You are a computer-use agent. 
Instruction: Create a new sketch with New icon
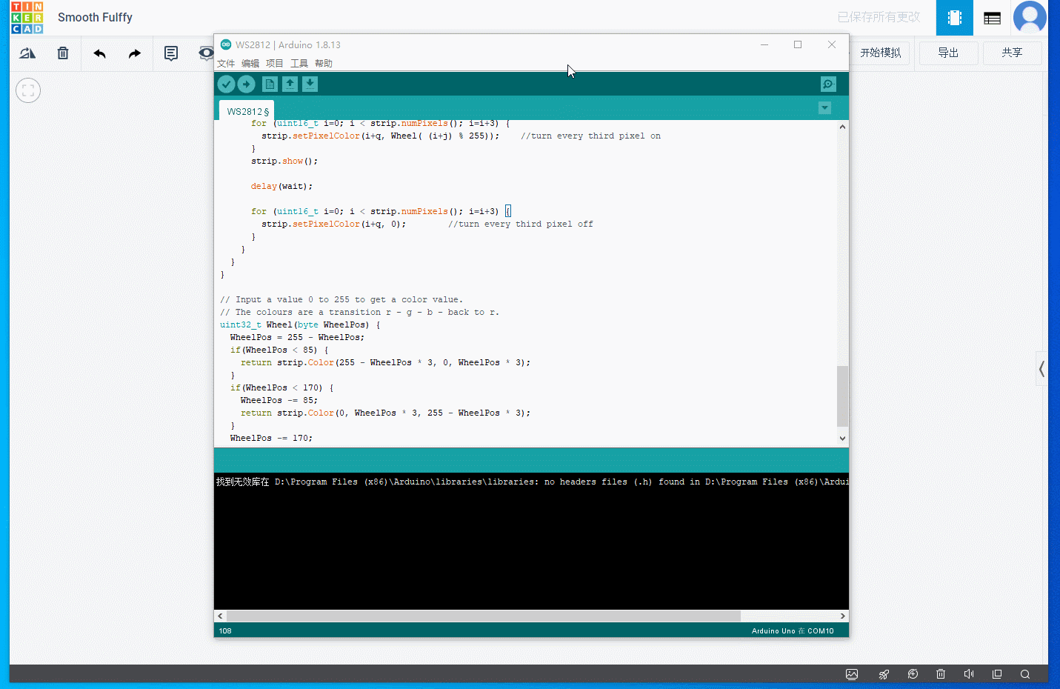point(270,84)
